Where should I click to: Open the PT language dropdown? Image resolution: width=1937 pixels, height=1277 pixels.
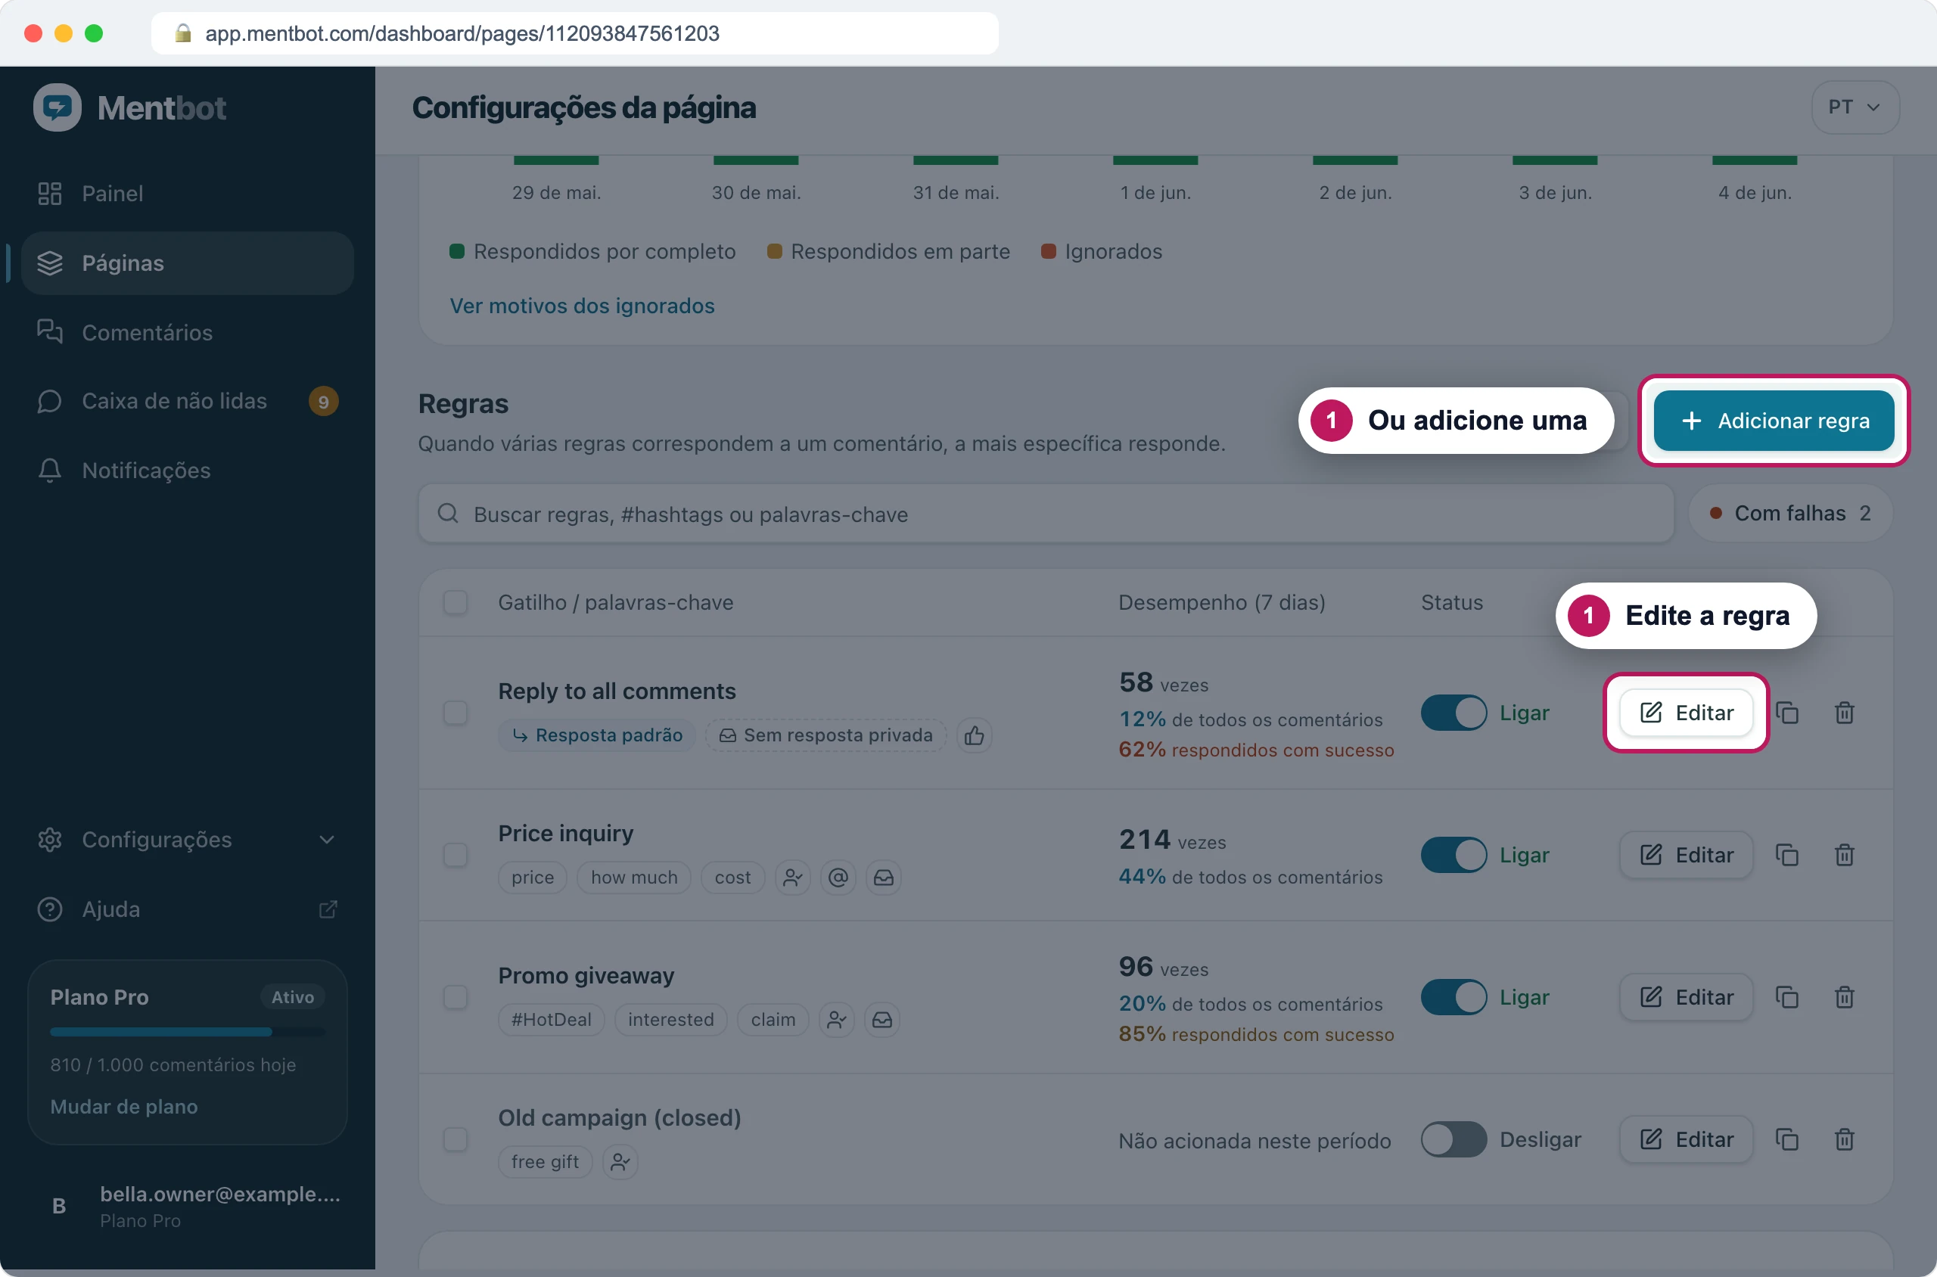1855,107
